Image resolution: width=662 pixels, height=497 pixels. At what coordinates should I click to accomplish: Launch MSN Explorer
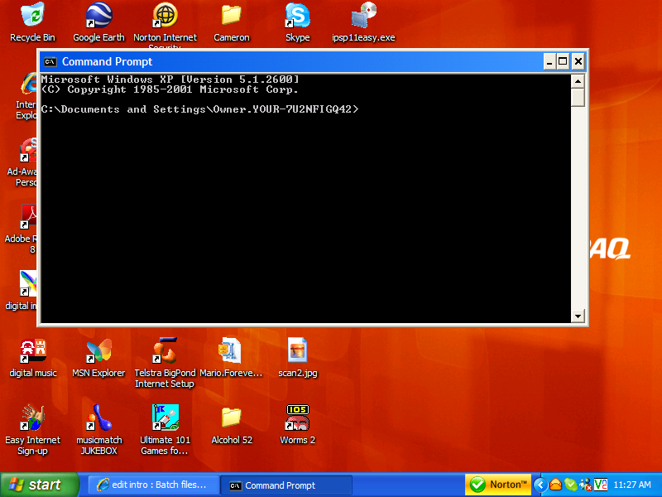click(x=98, y=348)
